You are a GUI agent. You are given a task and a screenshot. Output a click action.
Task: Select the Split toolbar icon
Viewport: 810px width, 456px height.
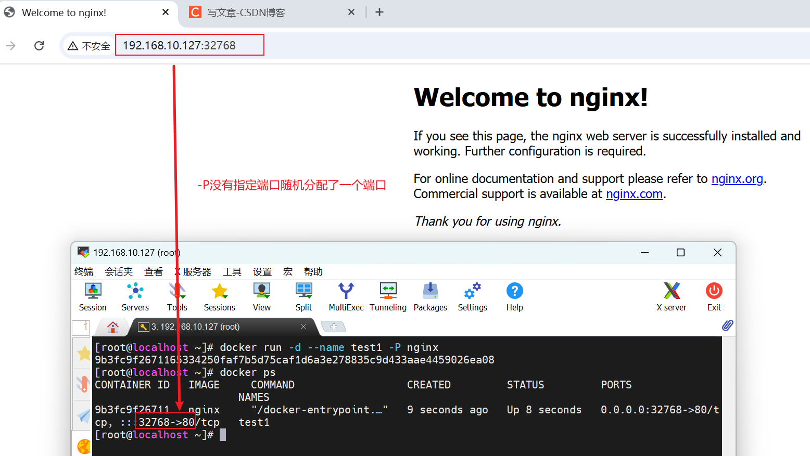[304, 297]
